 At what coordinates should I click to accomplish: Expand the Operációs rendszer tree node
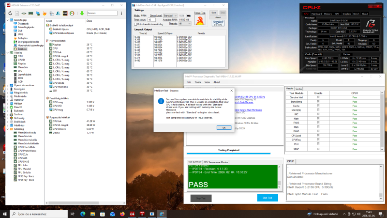[8, 85]
